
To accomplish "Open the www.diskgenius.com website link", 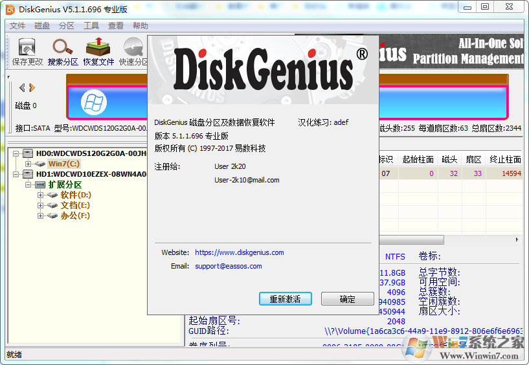I will [x=240, y=252].
